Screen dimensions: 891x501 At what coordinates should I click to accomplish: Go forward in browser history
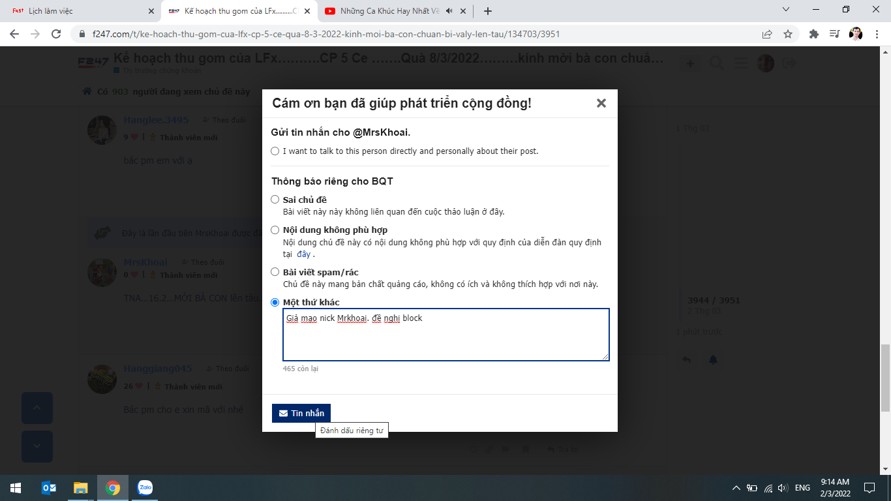(35, 34)
